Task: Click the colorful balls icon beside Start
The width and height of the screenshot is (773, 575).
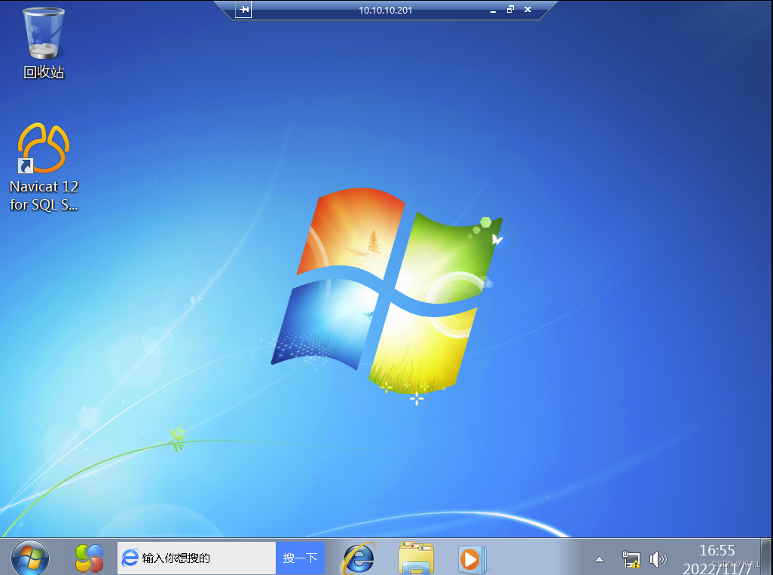Action: 89,558
